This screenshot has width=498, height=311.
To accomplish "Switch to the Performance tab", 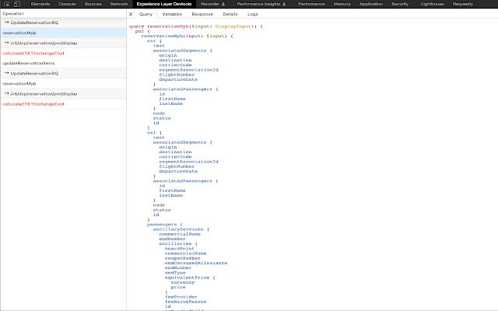I will pos(311,4).
